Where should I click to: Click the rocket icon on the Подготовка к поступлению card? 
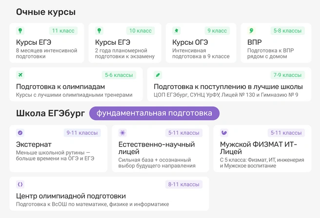[158, 75]
